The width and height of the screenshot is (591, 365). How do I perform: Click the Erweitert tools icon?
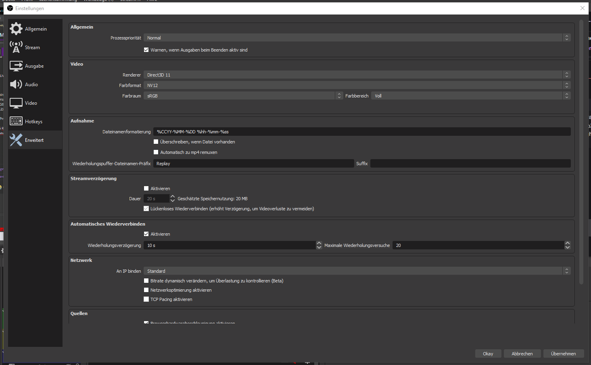[16, 140]
